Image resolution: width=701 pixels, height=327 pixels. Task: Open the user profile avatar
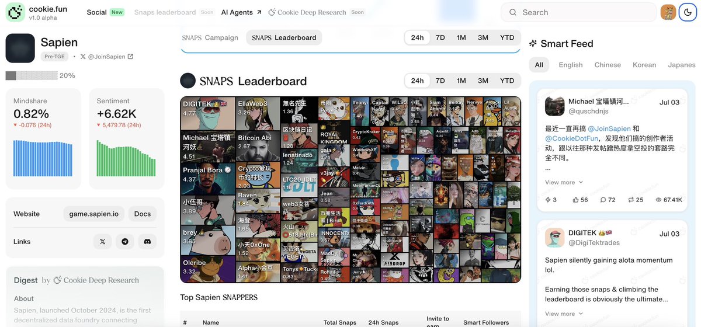point(668,12)
